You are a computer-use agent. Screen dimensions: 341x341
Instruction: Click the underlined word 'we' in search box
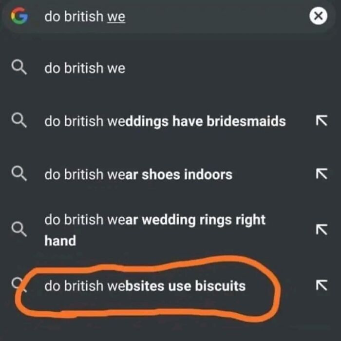click(116, 17)
